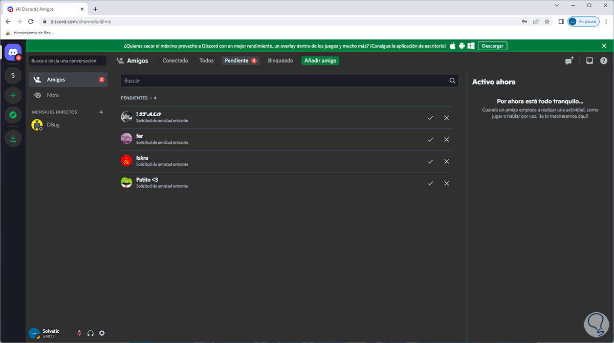
Task: Open the Discord home button
Action: pyautogui.click(x=13, y=52)
